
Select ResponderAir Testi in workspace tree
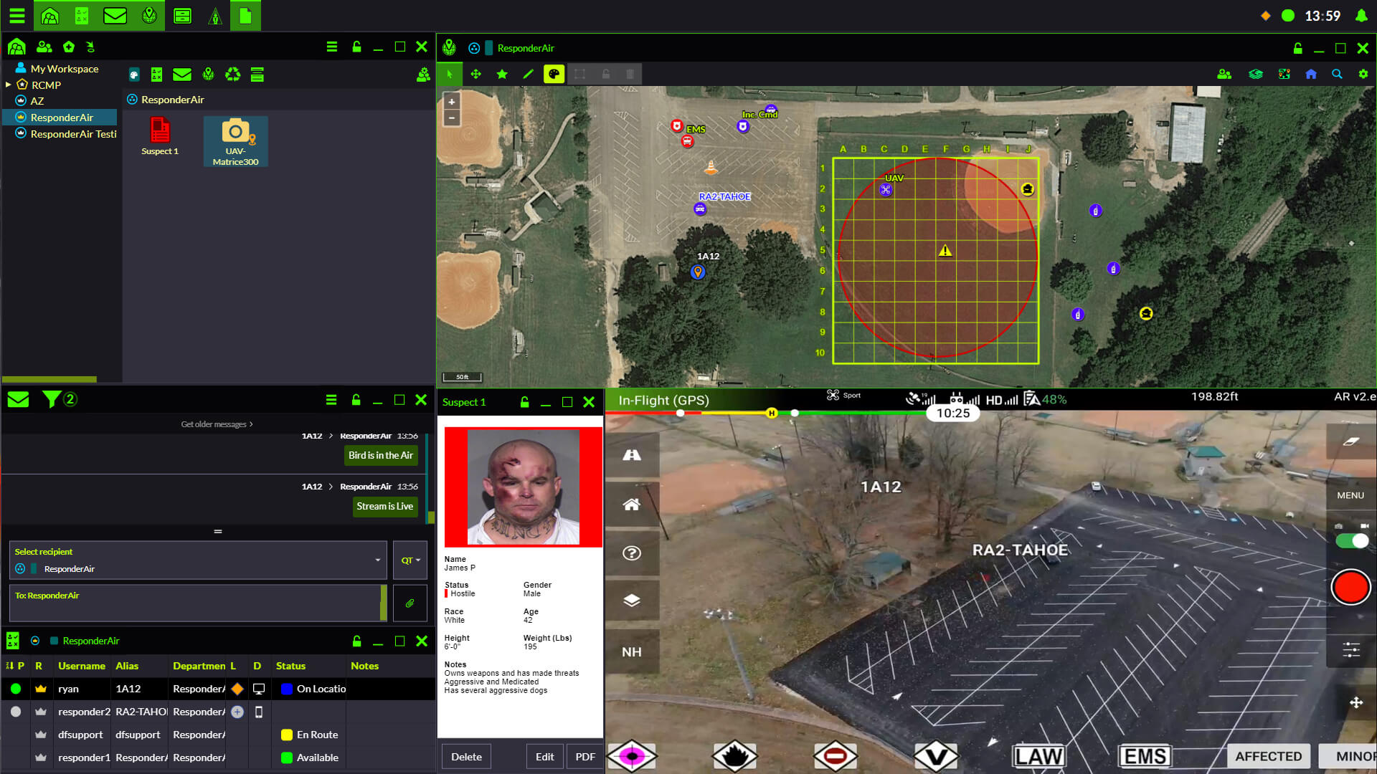(x=73, y=134)
